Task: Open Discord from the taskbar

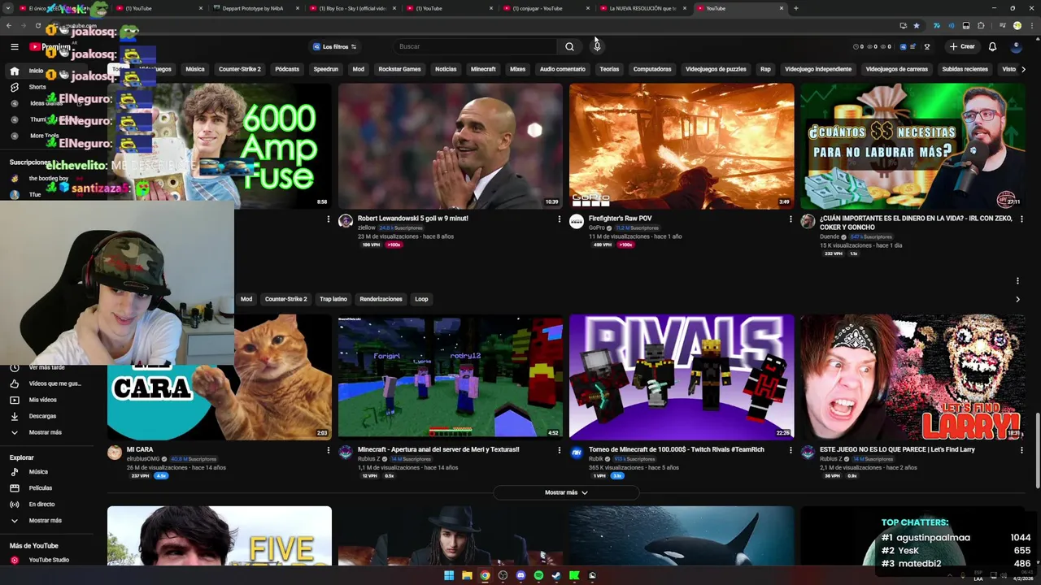Action: pos(520,575)
